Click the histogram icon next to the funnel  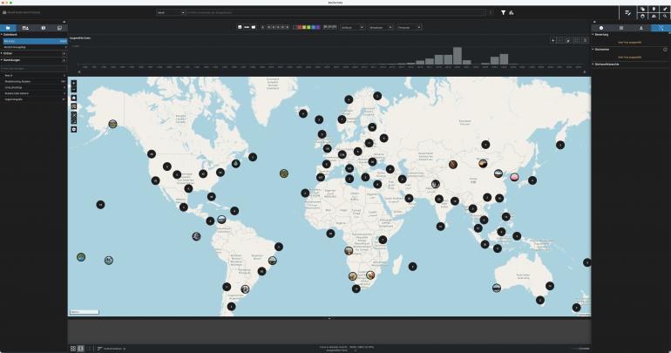[512, 13]
